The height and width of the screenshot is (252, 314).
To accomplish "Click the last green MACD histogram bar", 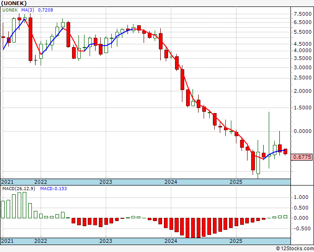I will point(285,217).
